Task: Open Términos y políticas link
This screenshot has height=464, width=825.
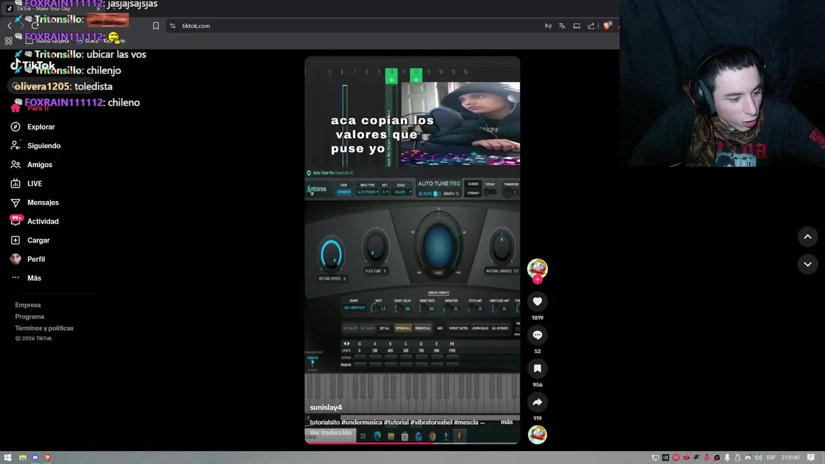Action: pos(44,328)
